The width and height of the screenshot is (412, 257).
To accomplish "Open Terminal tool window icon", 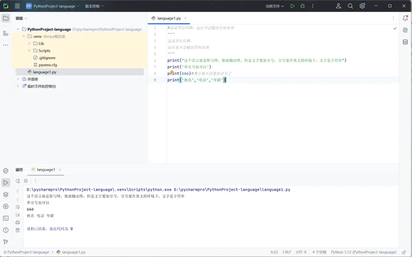I will (5, 218).
